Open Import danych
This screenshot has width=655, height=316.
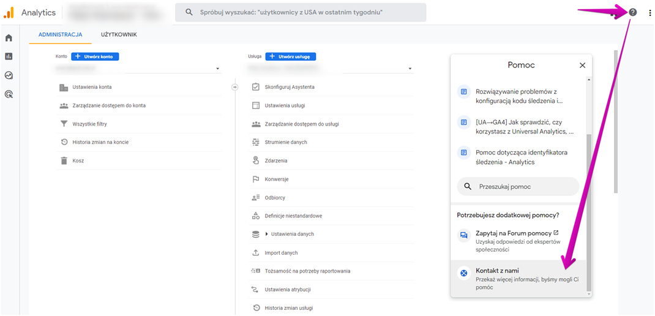click(x=281, y=253)
